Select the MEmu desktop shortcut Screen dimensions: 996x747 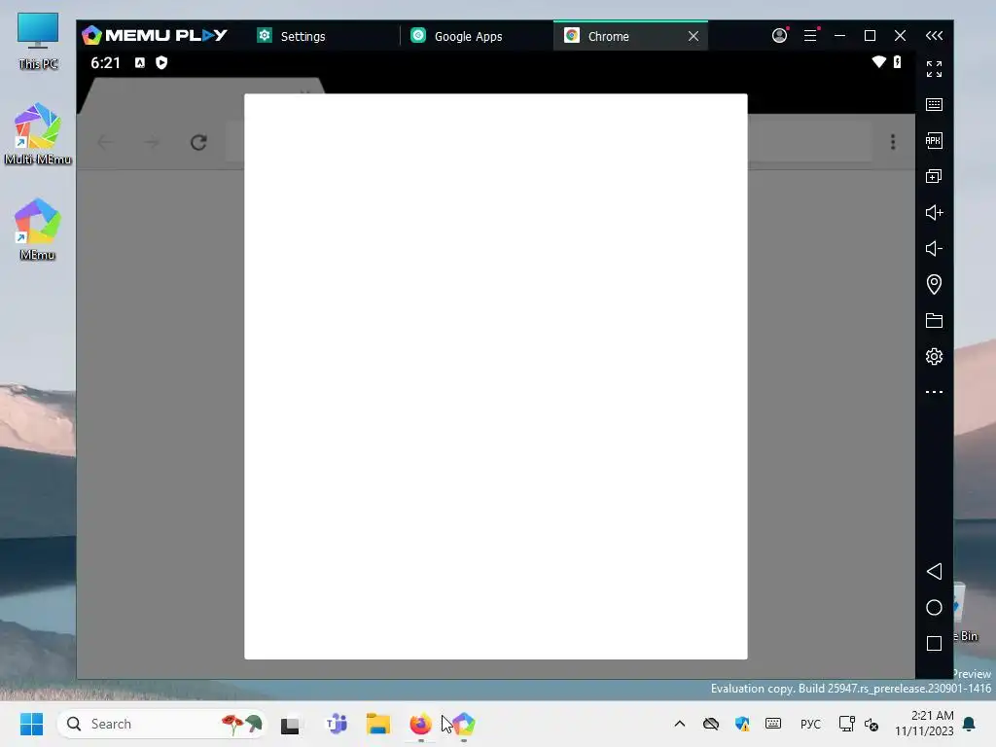pos(38,230)
